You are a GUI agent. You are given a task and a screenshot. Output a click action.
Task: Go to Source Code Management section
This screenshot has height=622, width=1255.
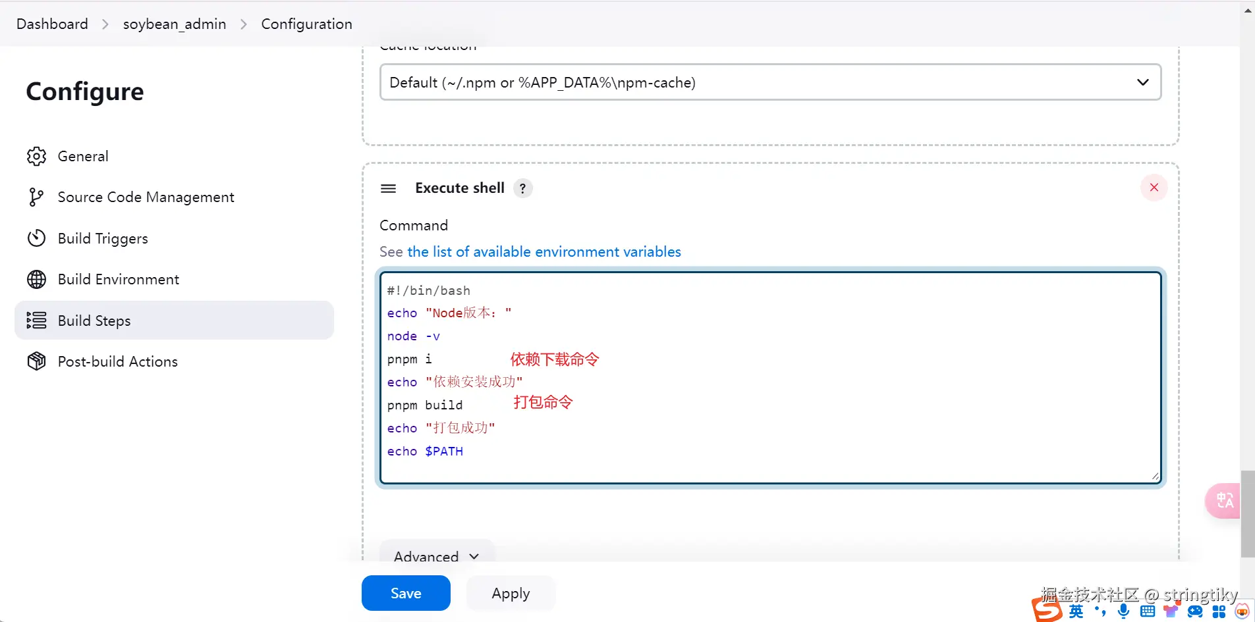pos(174,197)
